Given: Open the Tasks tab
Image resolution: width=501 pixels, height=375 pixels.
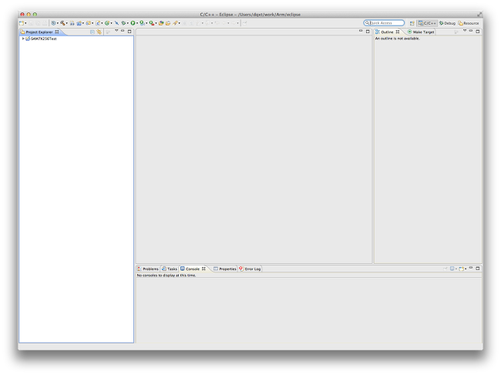Looking at the screenshot, I should coord(170,269).
